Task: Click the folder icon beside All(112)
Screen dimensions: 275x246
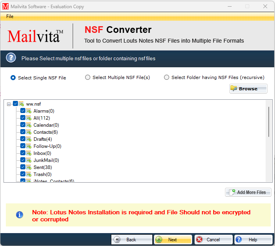Action: 29,118
